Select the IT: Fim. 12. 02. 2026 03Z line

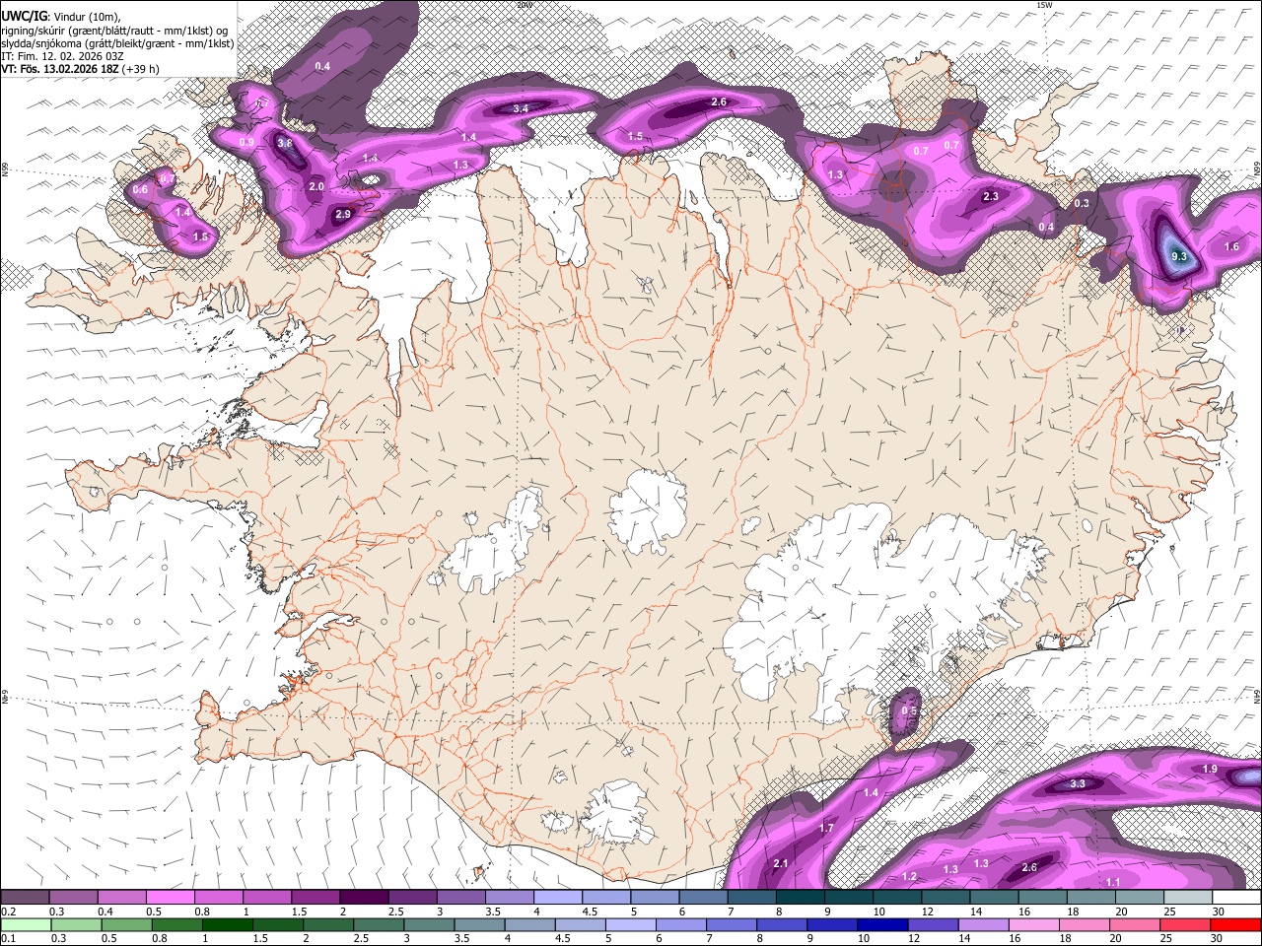coord(62,56)
